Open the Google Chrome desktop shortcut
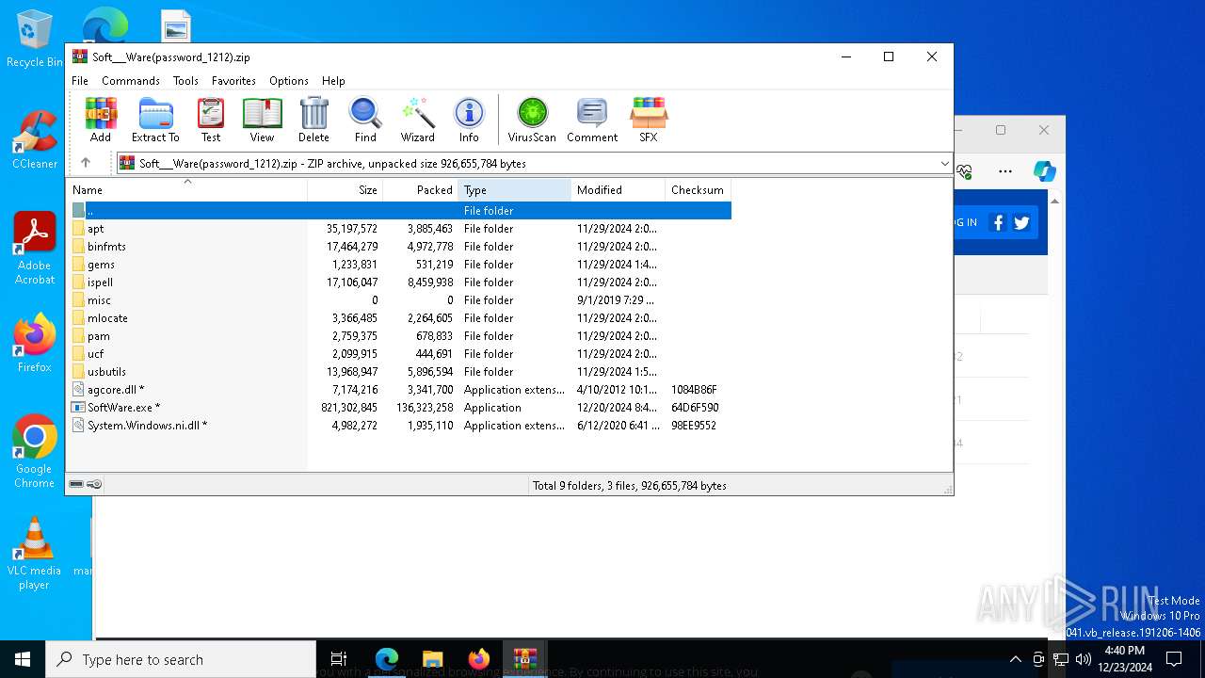 click(35, 451)
